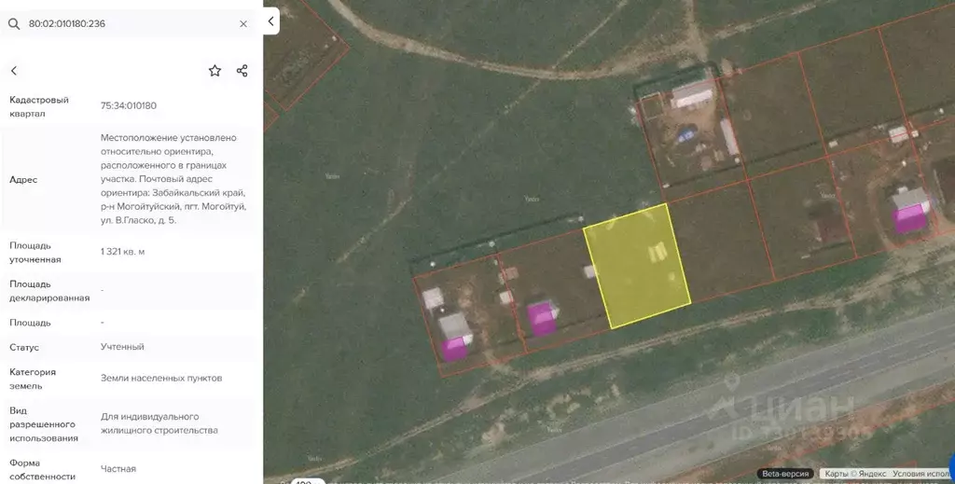This screenshot has width=955, height=484.
Task: Click the address text Забайкальский край
Action: (x=200, y=193)
